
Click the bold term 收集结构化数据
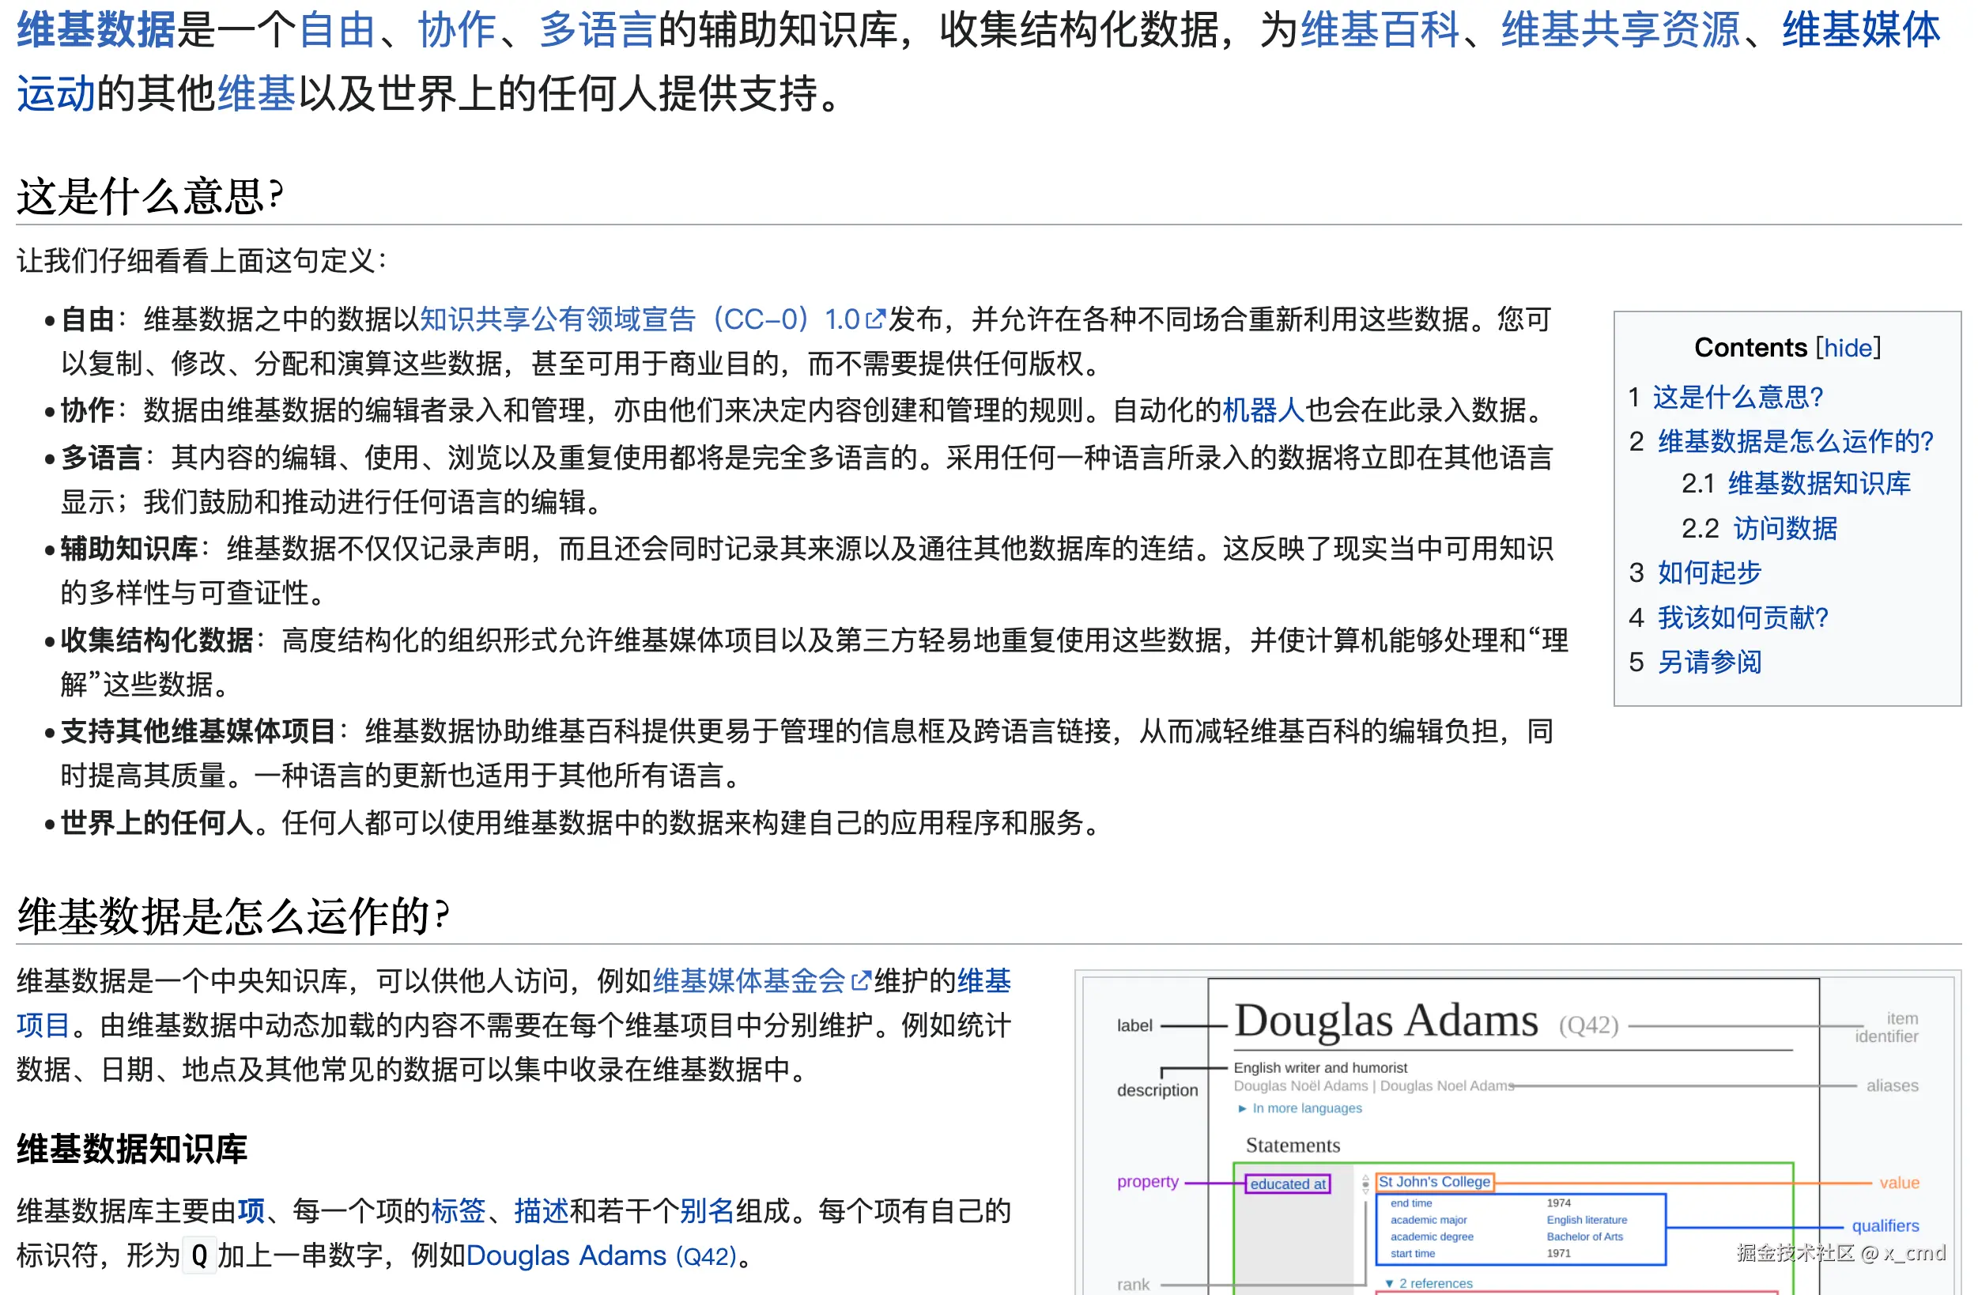(157, 641)
